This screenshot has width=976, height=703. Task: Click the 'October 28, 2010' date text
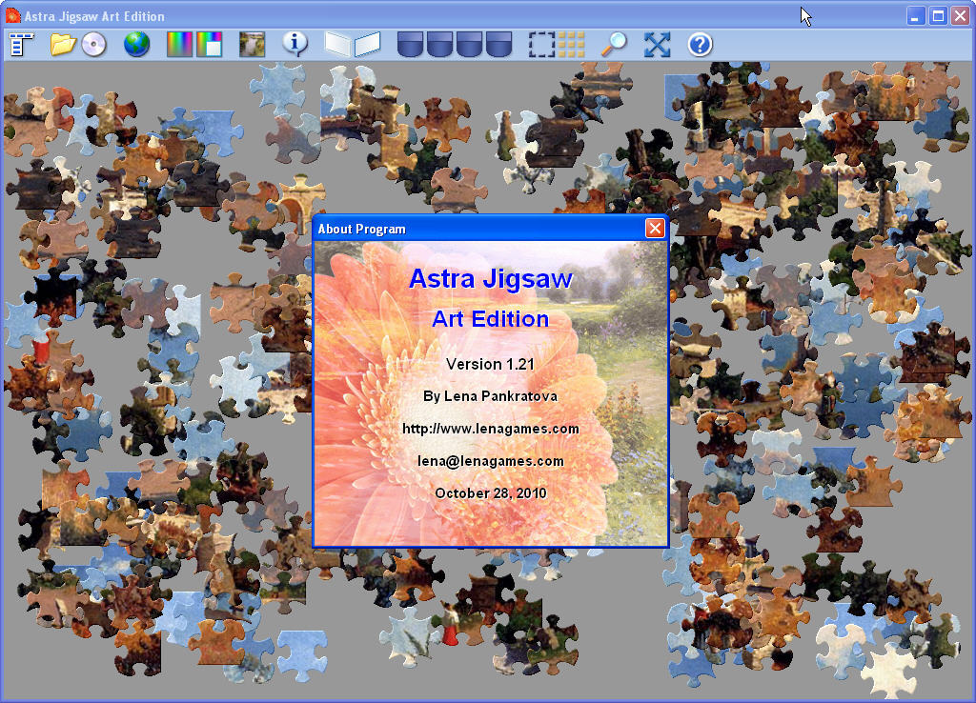[491, 493]
